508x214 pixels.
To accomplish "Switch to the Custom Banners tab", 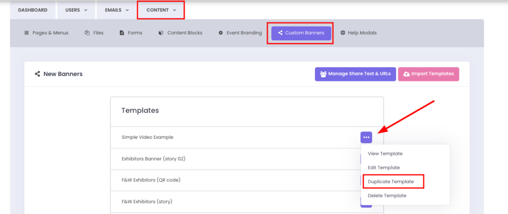I will [301, 33].
